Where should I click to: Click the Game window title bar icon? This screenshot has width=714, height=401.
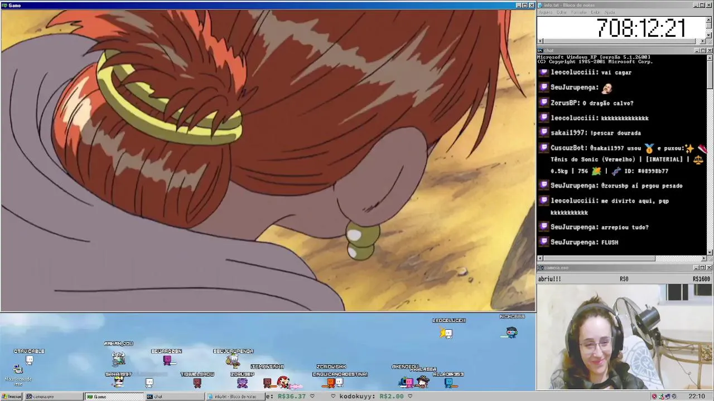click(x=4, y=5)
